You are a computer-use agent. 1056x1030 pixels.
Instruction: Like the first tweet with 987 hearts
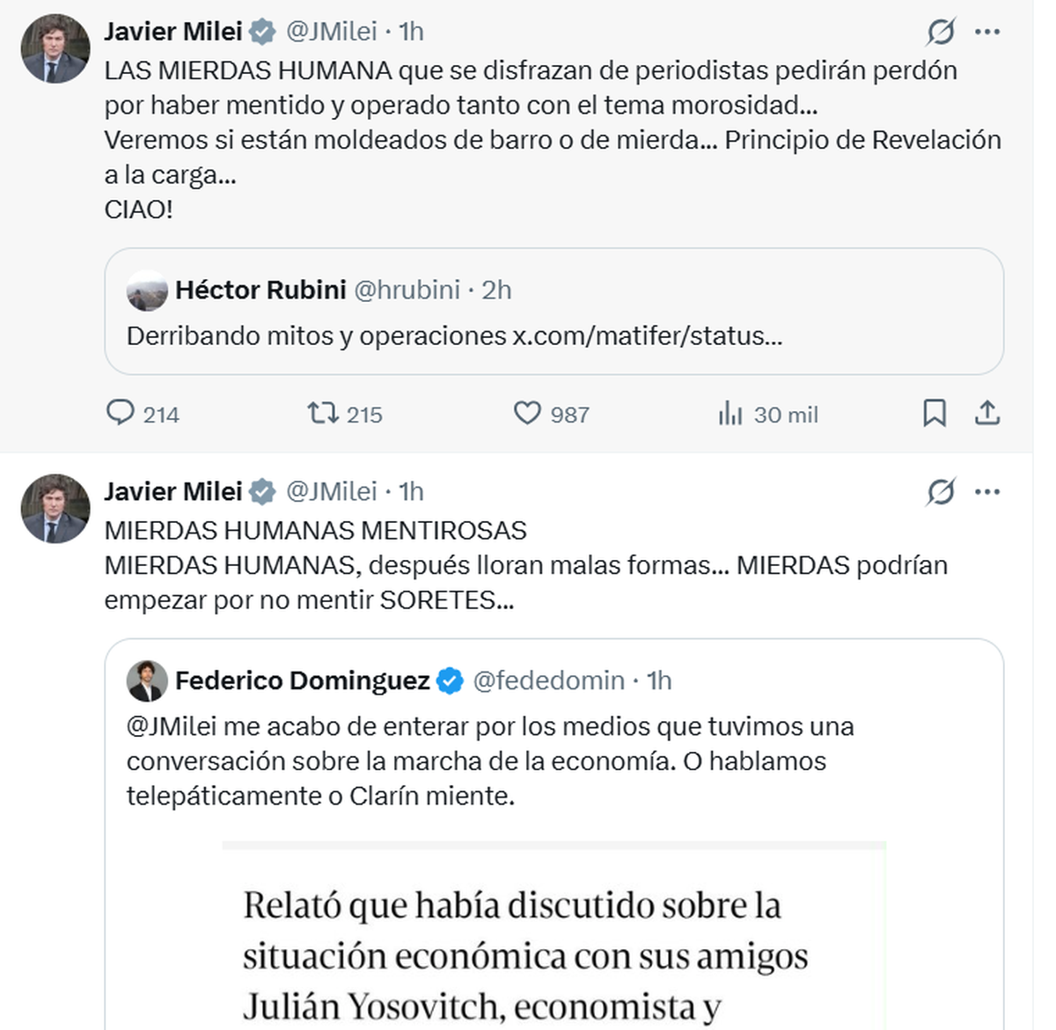(527, 413)
